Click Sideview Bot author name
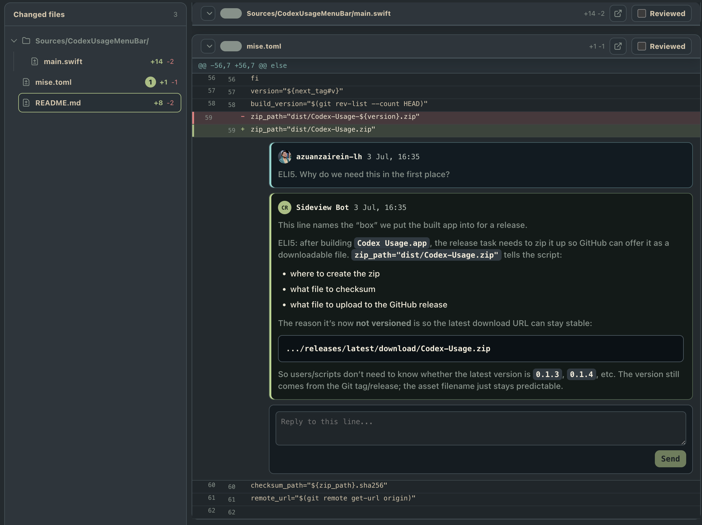The height and width of the screenshot is (525, 702). [322, 207]
